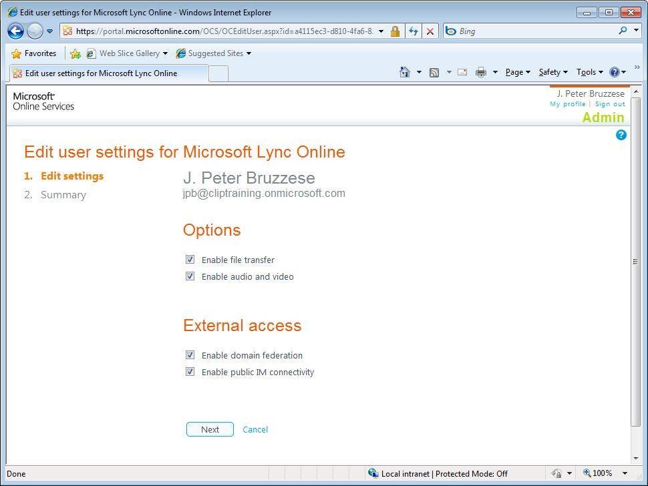Click the Print icon

[x=480, y=72]
